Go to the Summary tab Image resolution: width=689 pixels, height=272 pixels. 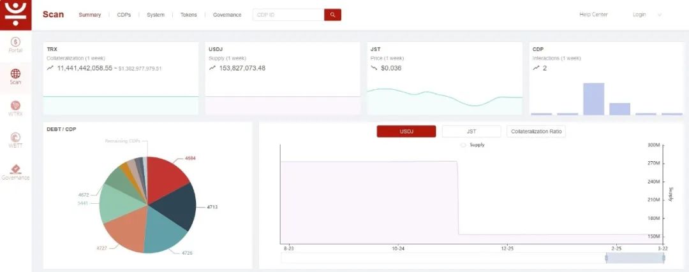[90, 15]
